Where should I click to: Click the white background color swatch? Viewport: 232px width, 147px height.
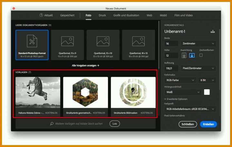point(207,92)
